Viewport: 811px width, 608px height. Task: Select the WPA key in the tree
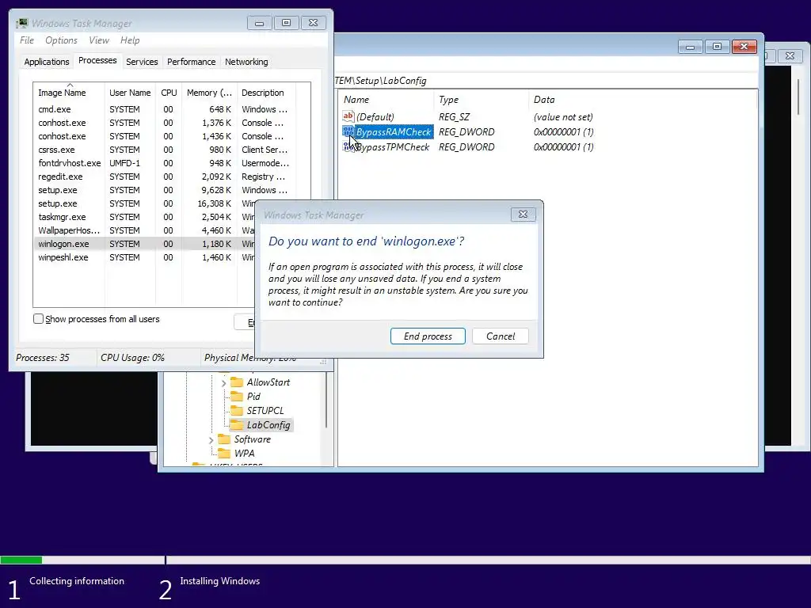click(244, 454)
